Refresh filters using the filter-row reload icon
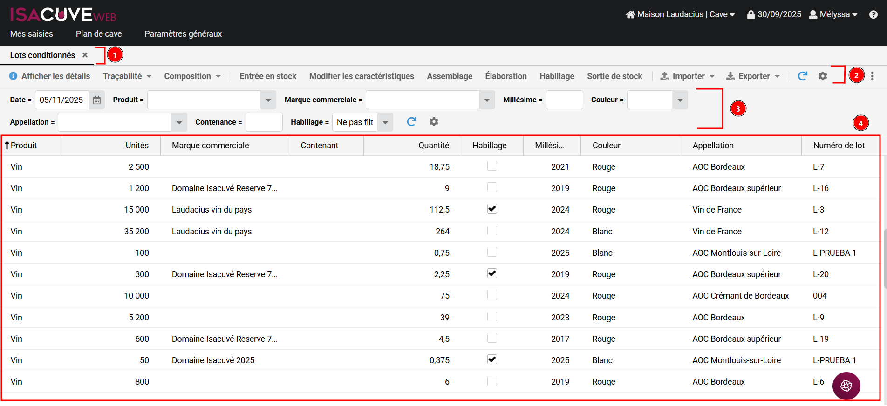Screen dimensions: 887x406 click(x=411, y=122)
